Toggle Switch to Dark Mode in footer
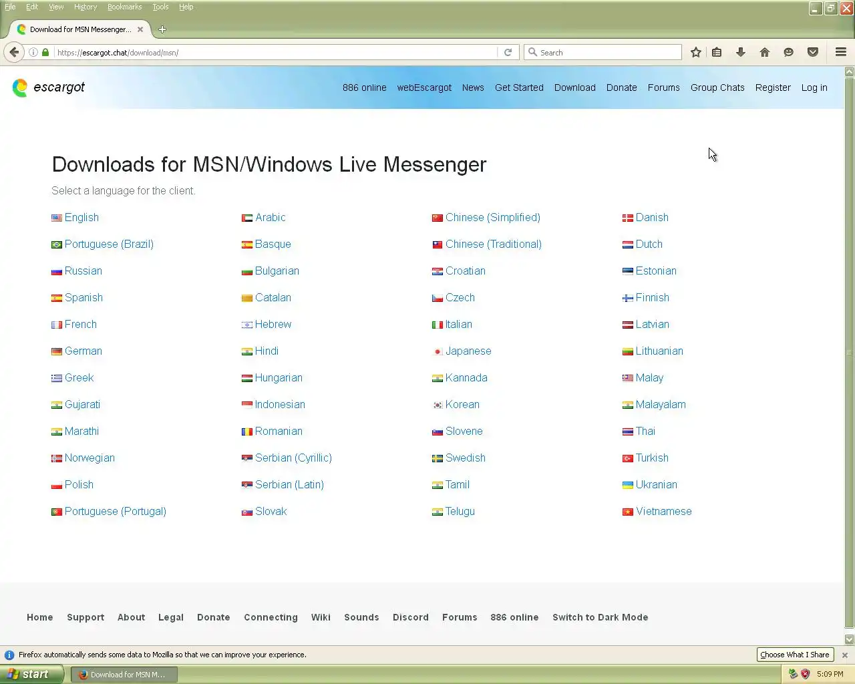This screenshot has width=855, height=684. coord(600,617)
